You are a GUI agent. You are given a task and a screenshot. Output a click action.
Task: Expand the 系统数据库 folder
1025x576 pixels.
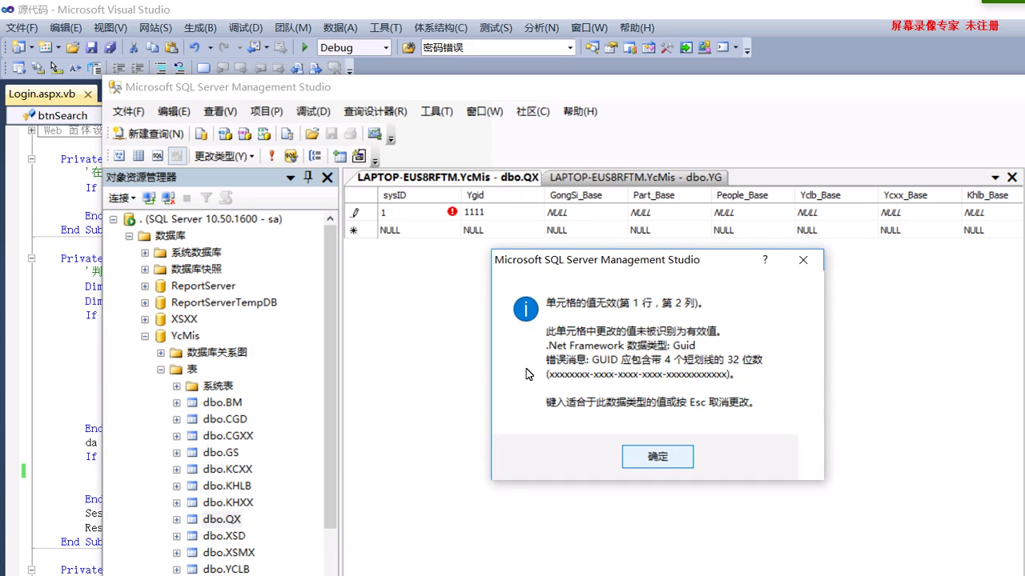[x=145, y=252]
